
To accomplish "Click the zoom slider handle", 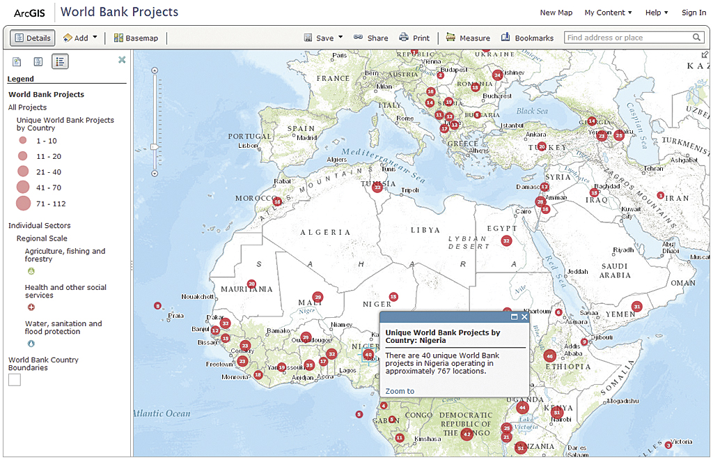I will [x=155, y=147].
